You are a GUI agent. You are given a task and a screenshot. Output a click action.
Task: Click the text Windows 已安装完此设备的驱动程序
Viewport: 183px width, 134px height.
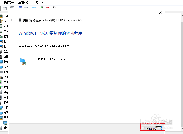click(44, 46)
